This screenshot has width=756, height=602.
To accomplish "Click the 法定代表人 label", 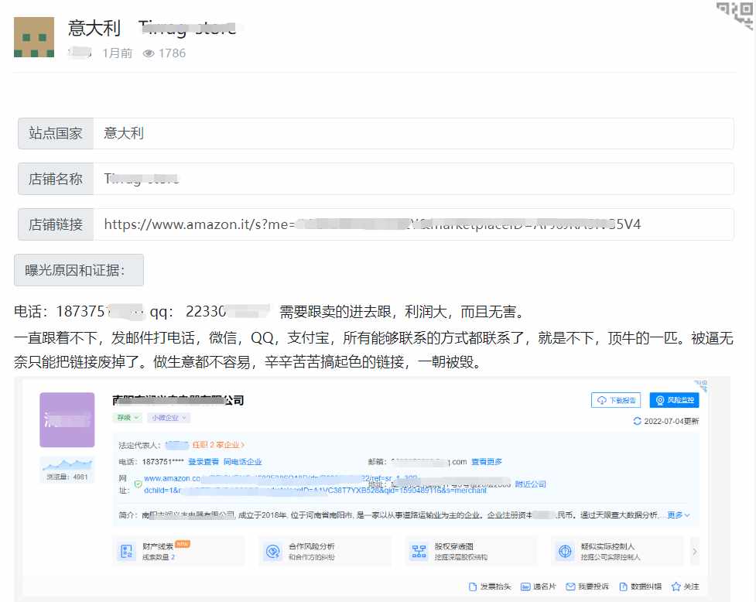I will (x=139, y=445).
